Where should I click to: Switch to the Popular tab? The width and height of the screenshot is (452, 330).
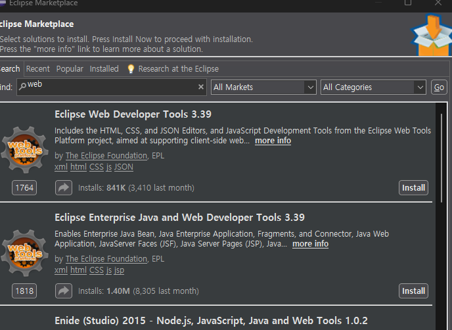[70, 69]
